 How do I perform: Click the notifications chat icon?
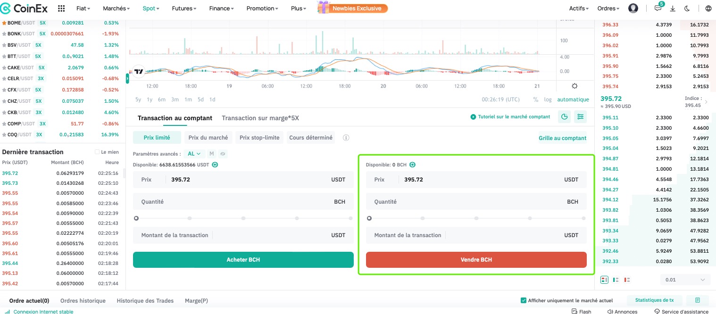(x=658, y=8)
